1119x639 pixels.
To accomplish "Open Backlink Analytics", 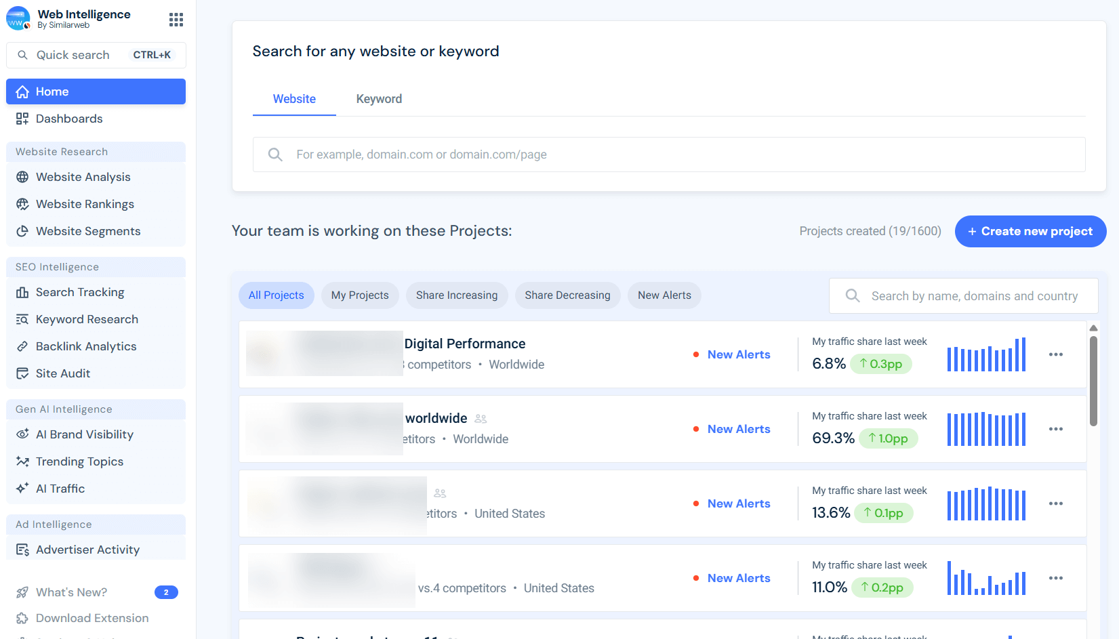I will pyautogui.click(x=86, y=346).
